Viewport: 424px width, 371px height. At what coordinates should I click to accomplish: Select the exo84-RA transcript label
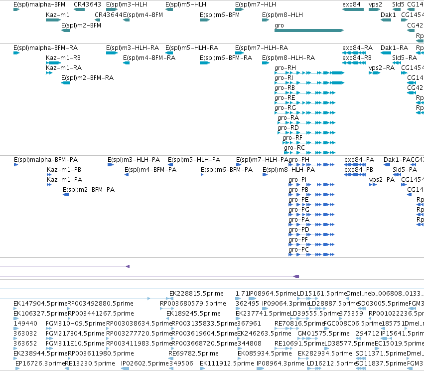coord(357,48)
